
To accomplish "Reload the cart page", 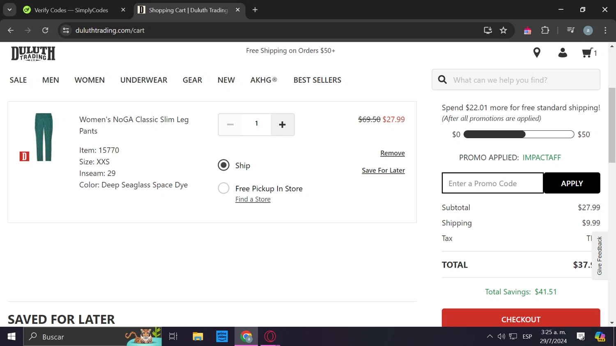I will 45,30.
